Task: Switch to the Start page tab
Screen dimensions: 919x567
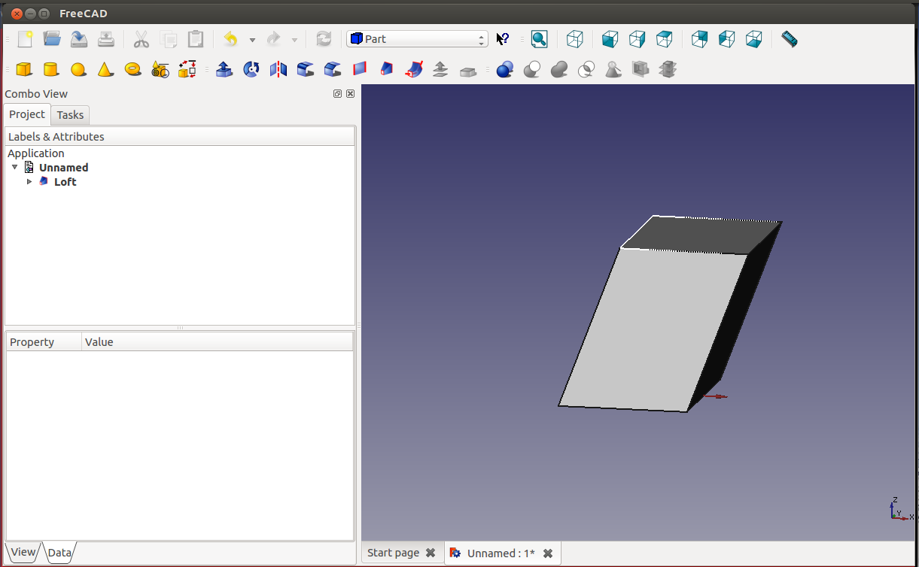Action: [x=393, y=553]
